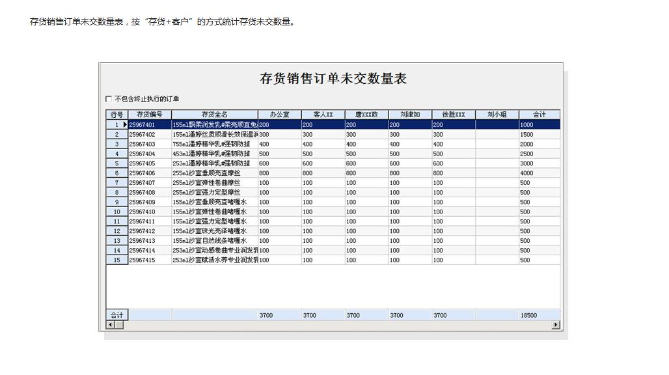Click inventory code cell 25967415
The image size is (669, 375).
click(x=150, y=260)
